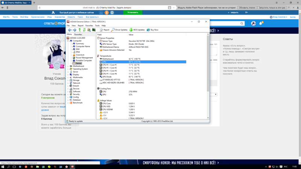301x169 pixels.
Task: Click the green monitor icon in AIDA64 toolbar
Action: tap(94, 30)
